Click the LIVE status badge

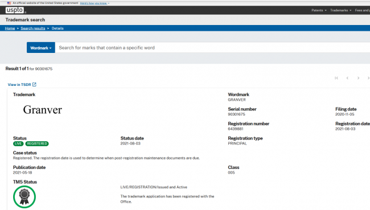pyautogui.click(x=18, y=143)
